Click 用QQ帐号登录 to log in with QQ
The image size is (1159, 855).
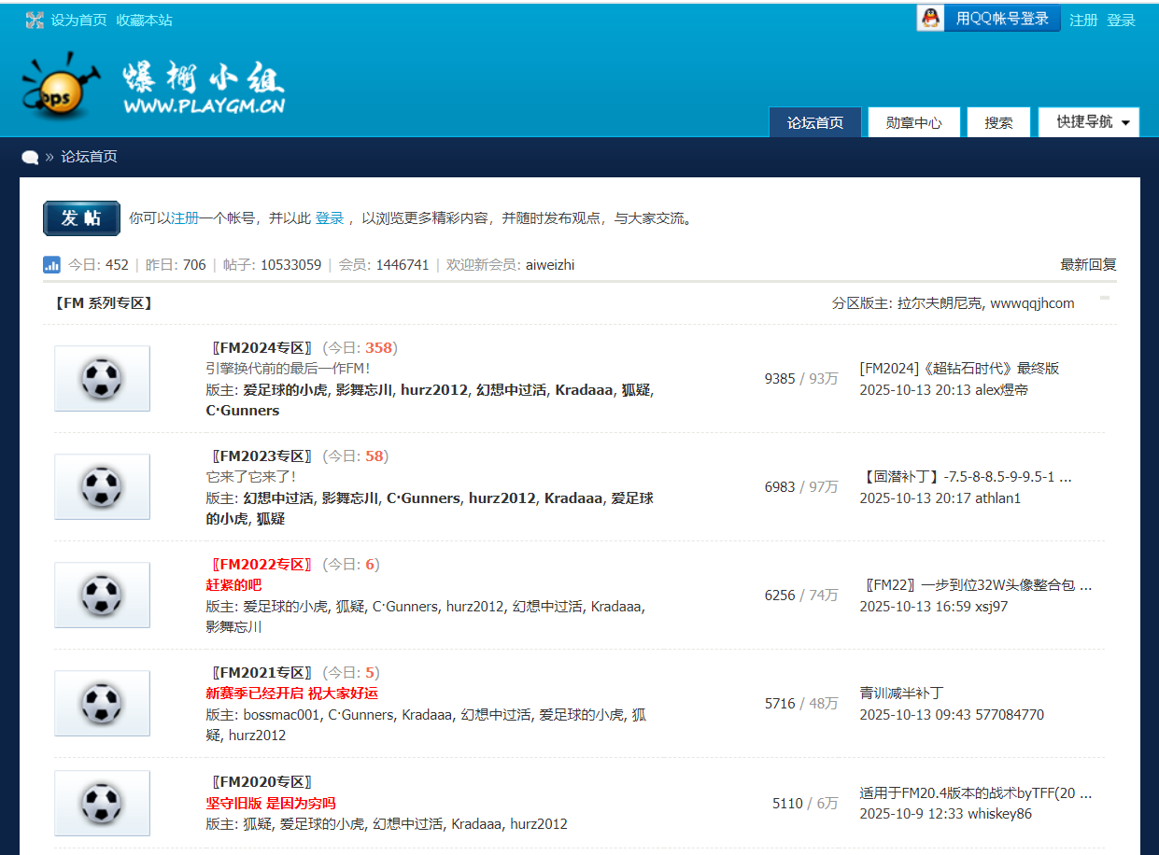(1001, 18)
